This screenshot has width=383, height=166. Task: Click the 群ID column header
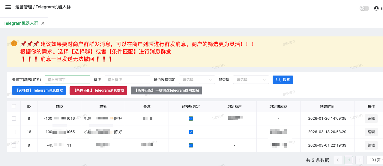point(59,107)
